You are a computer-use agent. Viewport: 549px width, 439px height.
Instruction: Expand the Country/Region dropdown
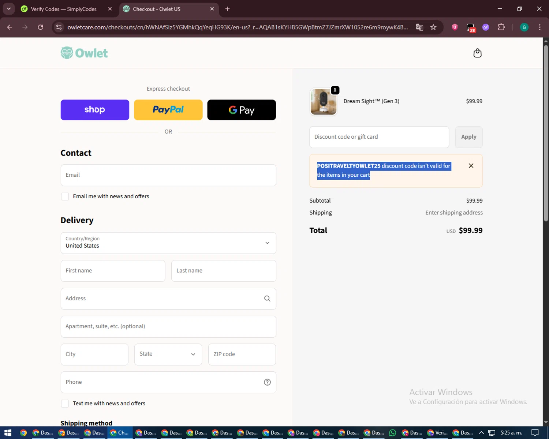pos(168,243)
